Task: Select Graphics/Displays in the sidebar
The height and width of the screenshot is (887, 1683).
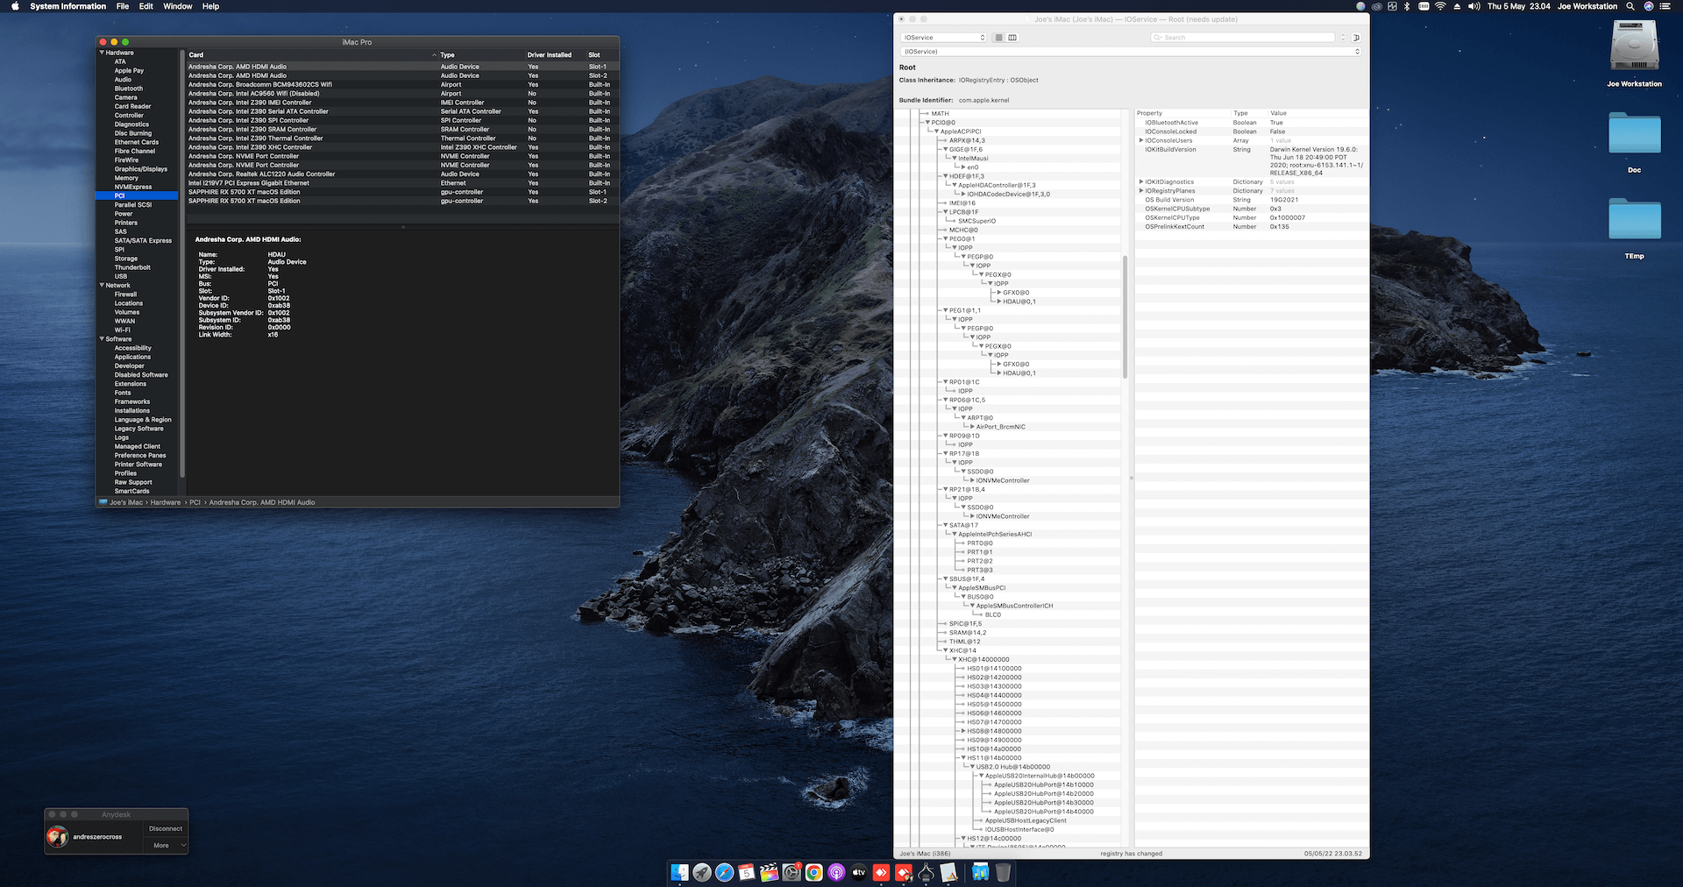Action: (x=140, y=169)
